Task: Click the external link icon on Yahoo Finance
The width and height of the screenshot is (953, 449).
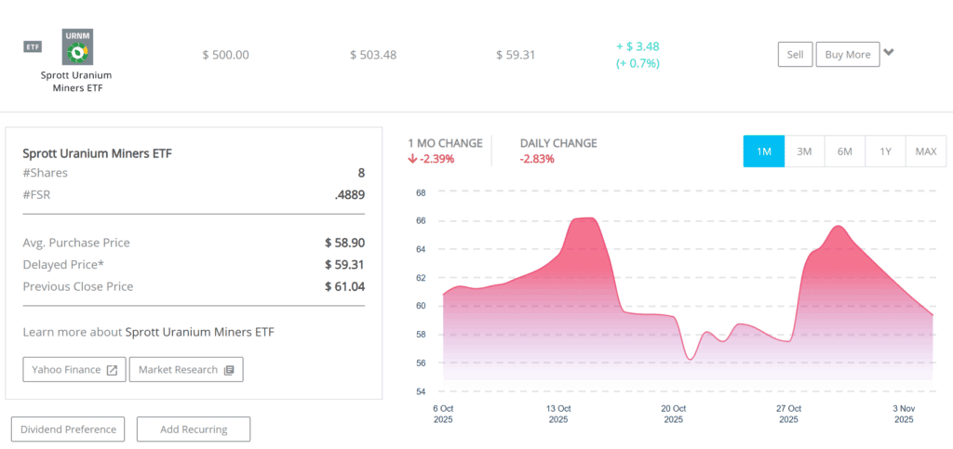Action: pos(112,370)
